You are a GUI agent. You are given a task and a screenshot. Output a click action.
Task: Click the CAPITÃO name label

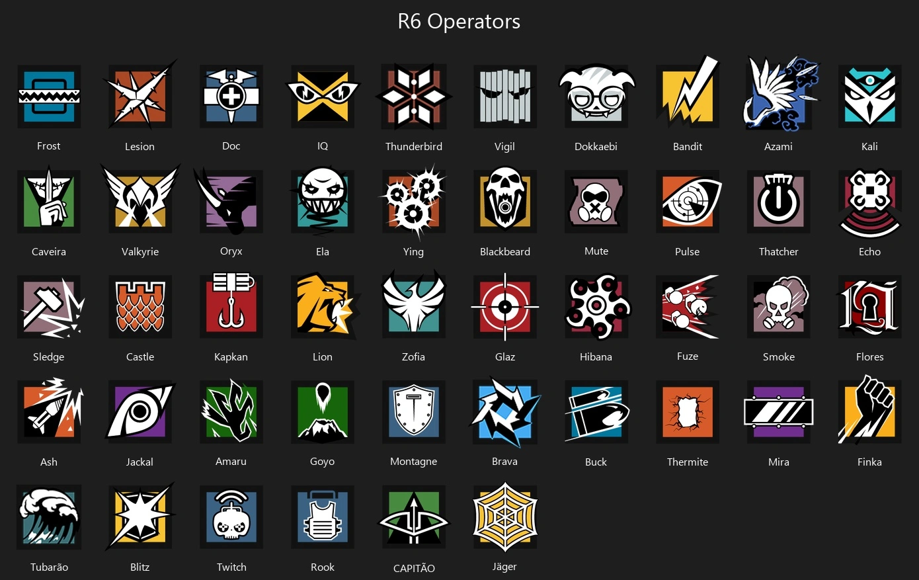[414, 568]
